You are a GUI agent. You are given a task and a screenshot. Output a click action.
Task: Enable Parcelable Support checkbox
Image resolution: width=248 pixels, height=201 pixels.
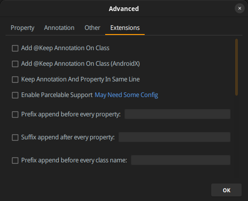15,95
